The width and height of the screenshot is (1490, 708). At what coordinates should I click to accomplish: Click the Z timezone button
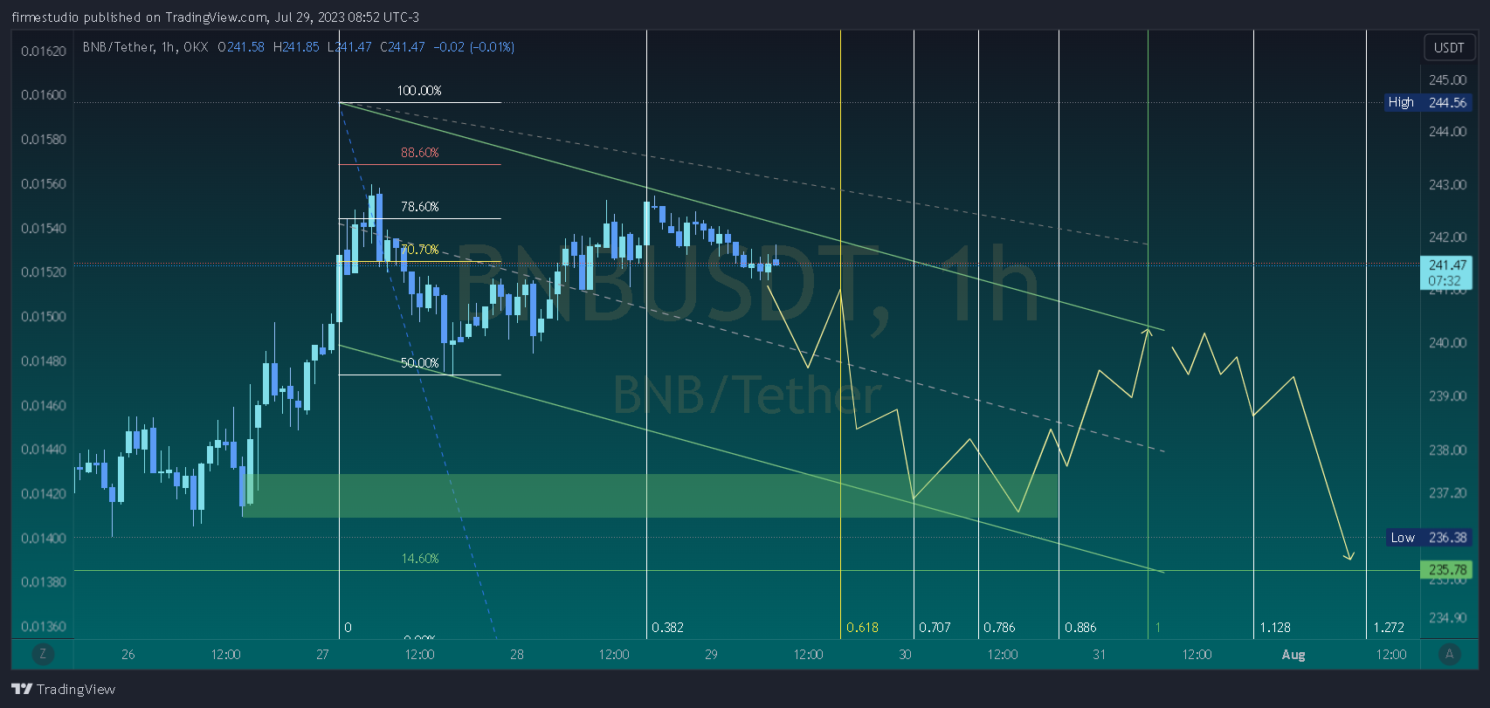click(x=42, y=653)
